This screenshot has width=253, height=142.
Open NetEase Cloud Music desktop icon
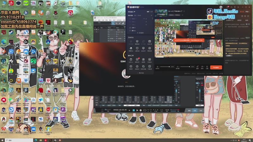tap(11, 3)
